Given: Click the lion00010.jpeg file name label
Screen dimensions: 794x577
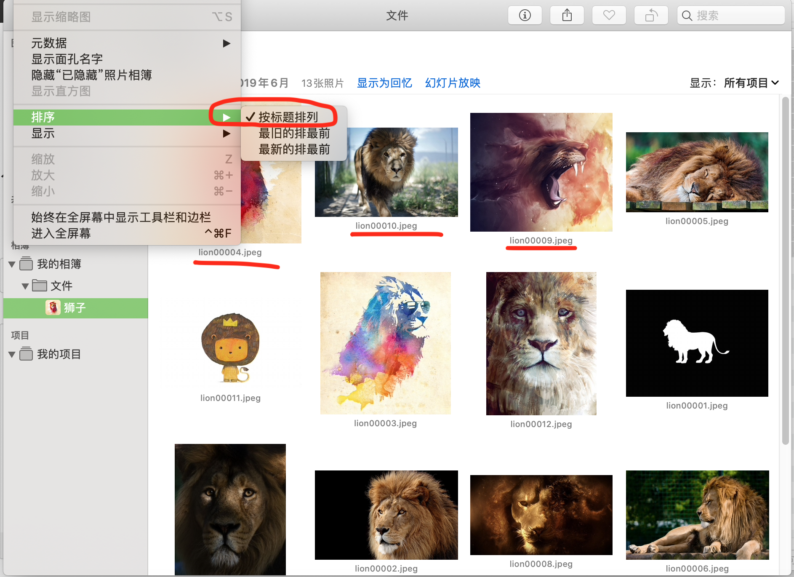Looking at the screenshot, I should (x=386, y=226).
